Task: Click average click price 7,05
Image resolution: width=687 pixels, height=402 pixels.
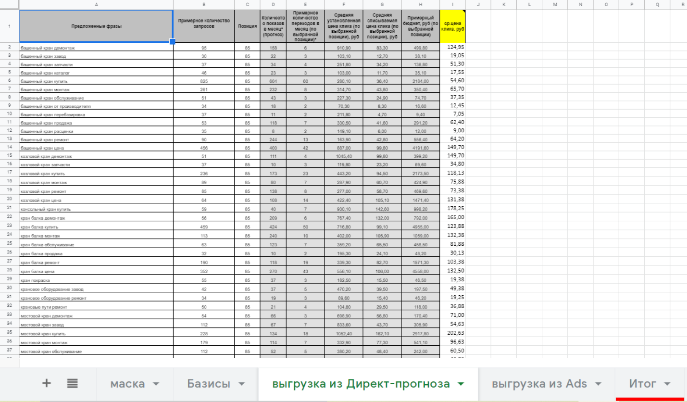Action: 452,114
